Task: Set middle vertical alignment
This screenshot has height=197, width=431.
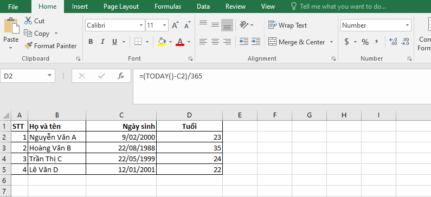Action: [x=215, y=25]
